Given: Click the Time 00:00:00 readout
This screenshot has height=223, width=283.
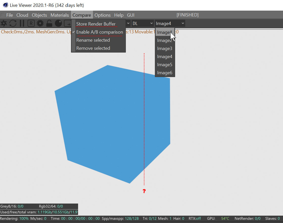Looking at the screenshot, I should click(75, 218).
